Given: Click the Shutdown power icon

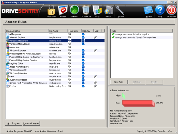Looking at the screenshot, I should click(x=171, y=11).
